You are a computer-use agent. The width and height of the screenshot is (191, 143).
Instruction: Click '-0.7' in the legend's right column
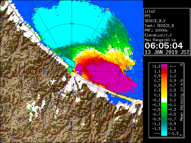tap(172, 119)
